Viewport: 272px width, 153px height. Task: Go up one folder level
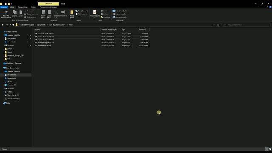[13, 25]
